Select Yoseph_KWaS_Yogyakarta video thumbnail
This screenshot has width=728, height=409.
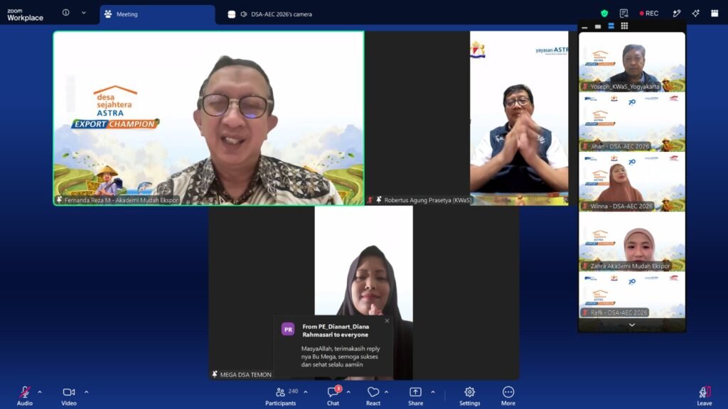(632, 62)
